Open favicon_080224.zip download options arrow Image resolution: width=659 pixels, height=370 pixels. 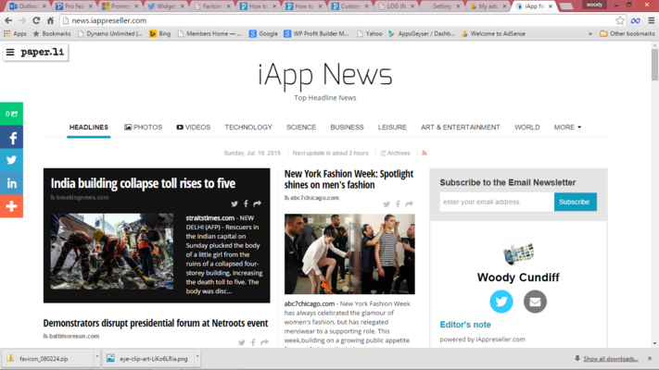point(96,357)
